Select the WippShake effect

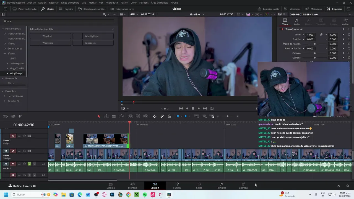pos(50,43)
